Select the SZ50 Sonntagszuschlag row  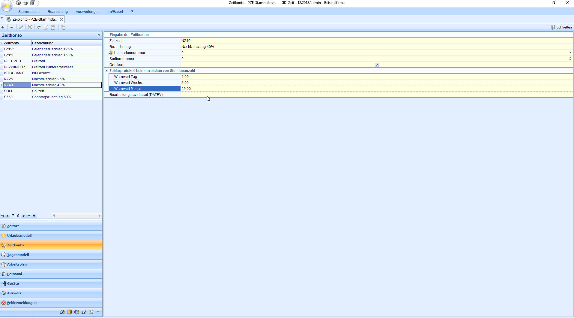point(51,97)
